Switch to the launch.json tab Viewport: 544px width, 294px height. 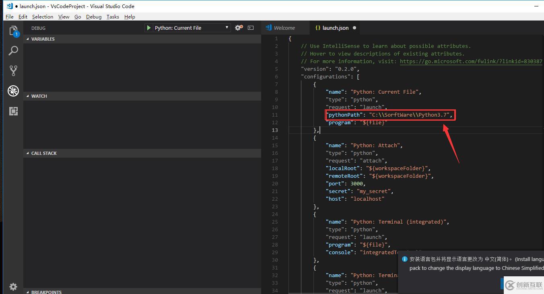point(336,28)
